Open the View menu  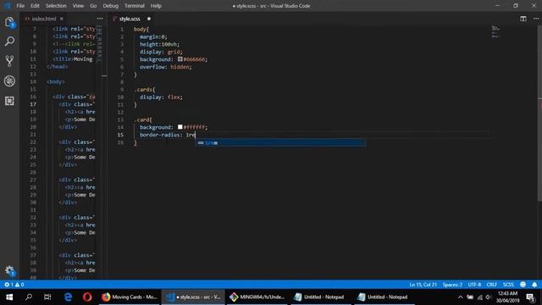(78, 6)
